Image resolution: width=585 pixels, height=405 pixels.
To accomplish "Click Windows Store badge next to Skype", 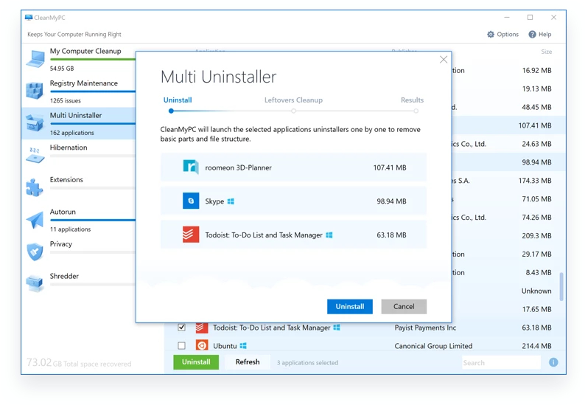I will (x=231, y=201).
